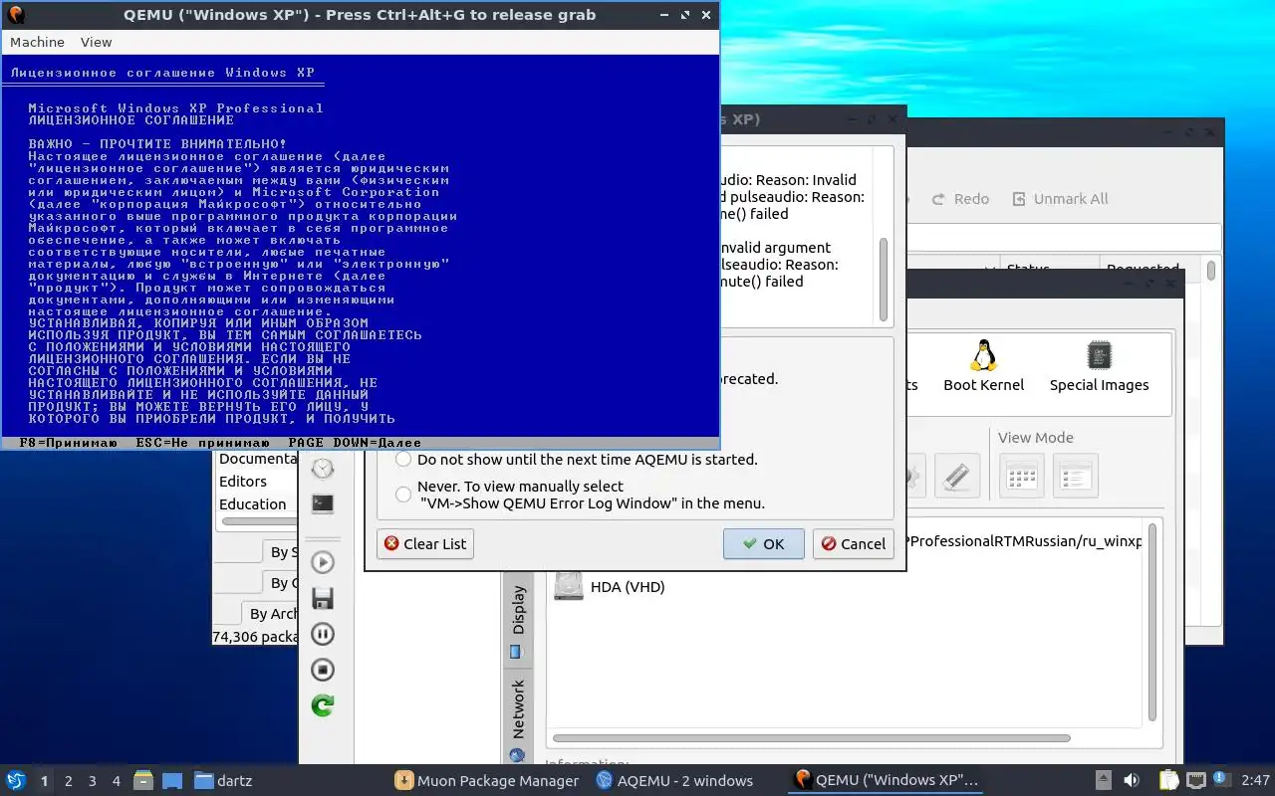Screen dimensions: 1275x796
Task: Open the 'By Arch' filter tab in Muon
Action: tap(271, 613)
